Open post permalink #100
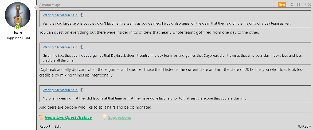 [x=308, y=5]
